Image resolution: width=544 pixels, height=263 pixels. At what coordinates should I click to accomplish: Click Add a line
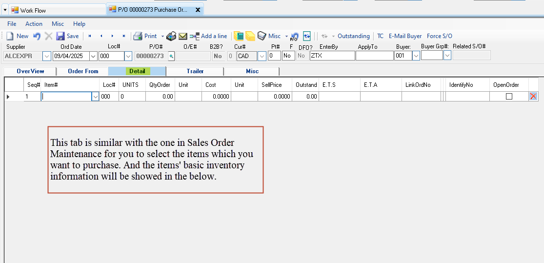pos(208,36)
